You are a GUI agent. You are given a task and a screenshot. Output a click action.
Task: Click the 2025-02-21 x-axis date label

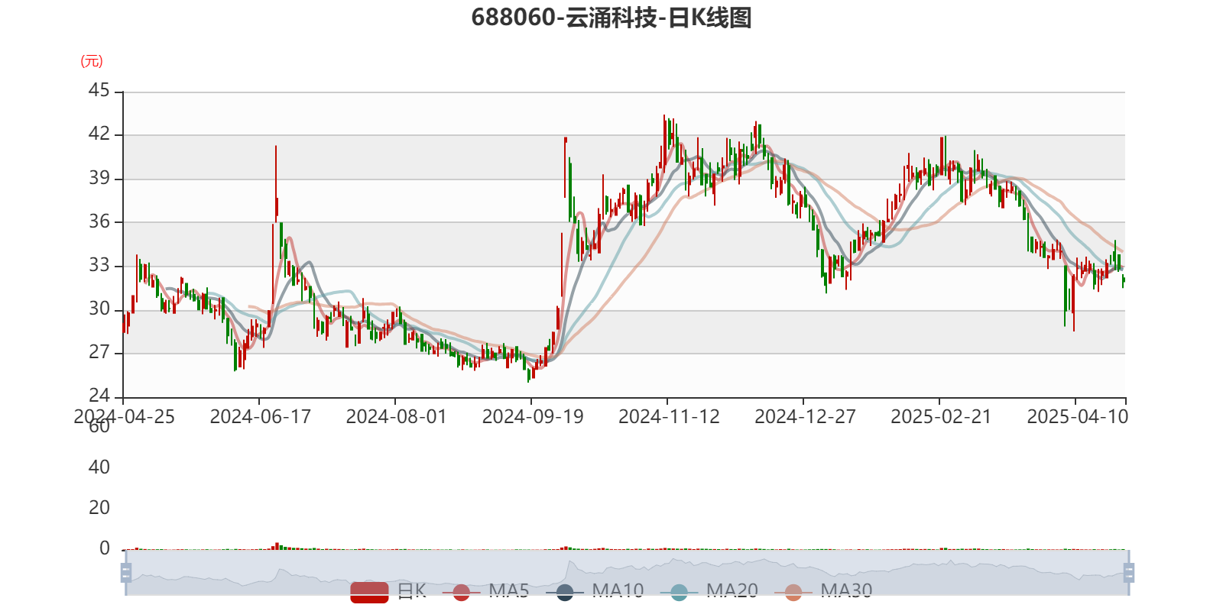(x=941, y=417)
